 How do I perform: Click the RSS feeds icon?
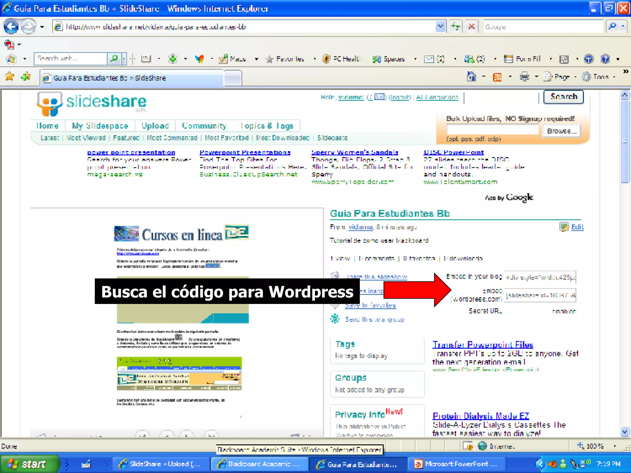(x=497, y=77)
